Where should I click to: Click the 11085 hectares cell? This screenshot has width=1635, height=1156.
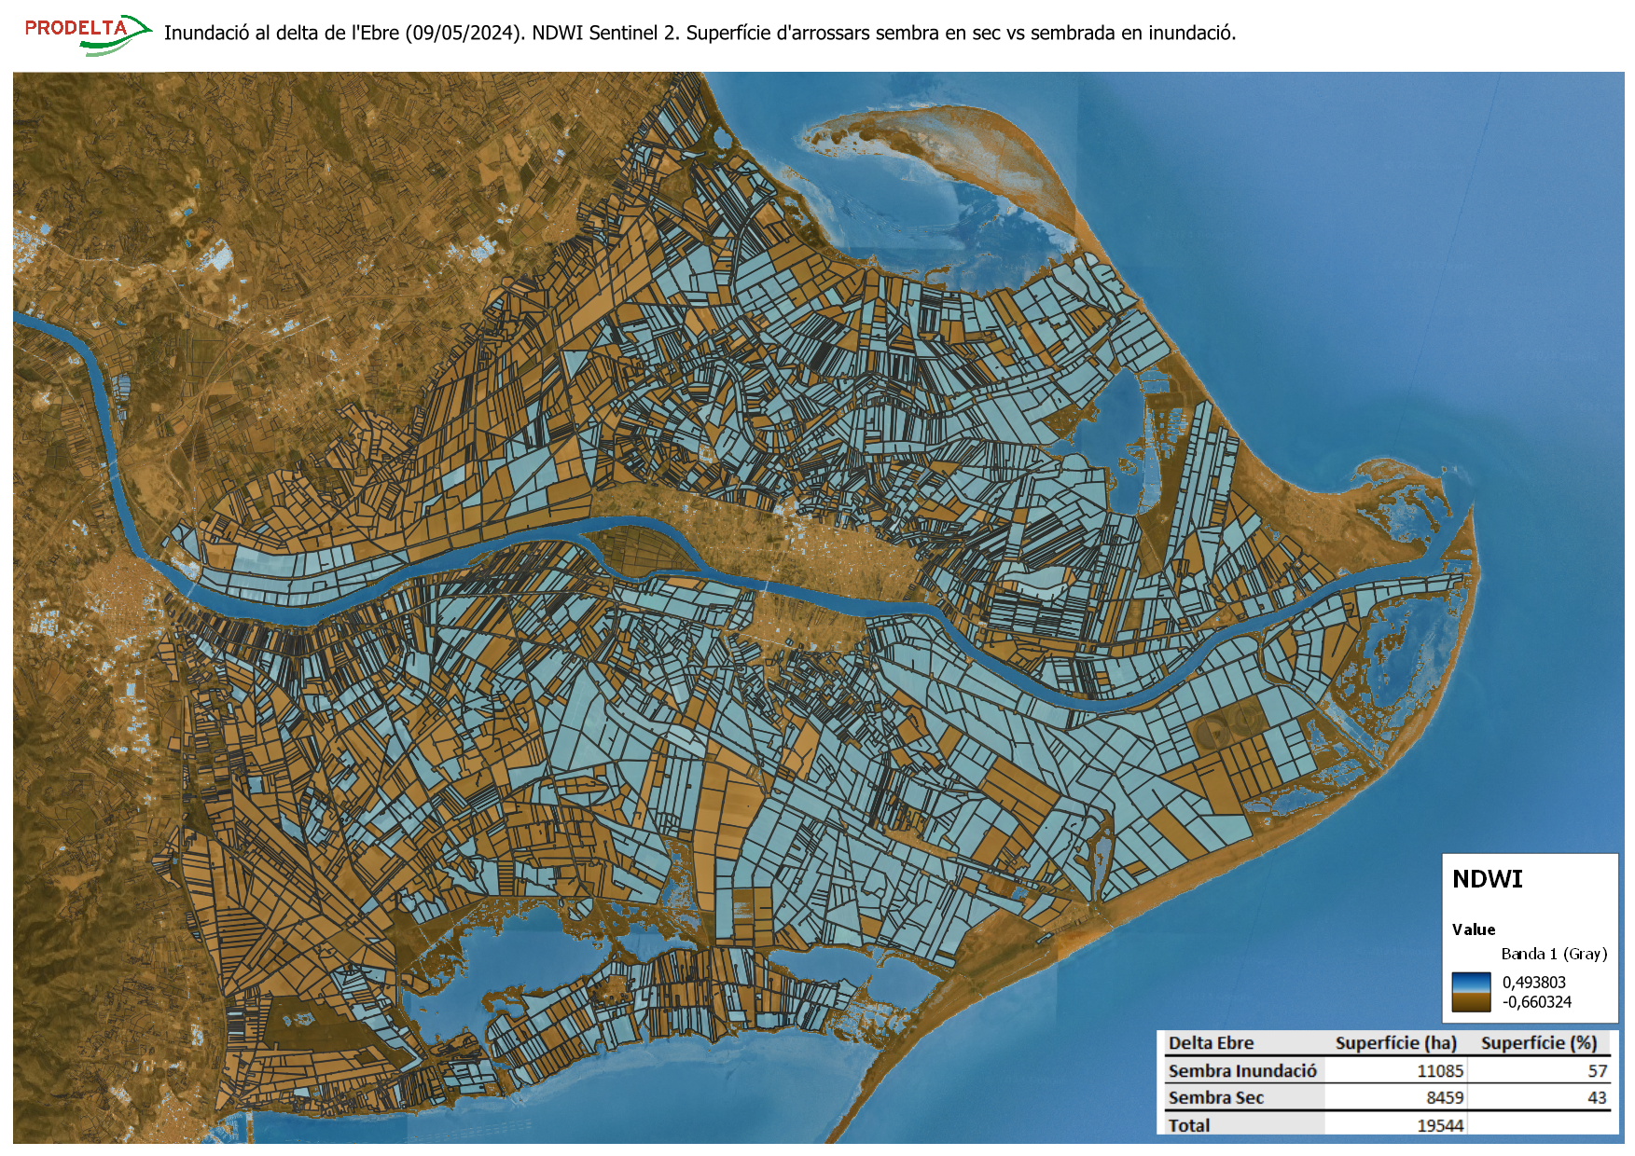[1440, 1071]
